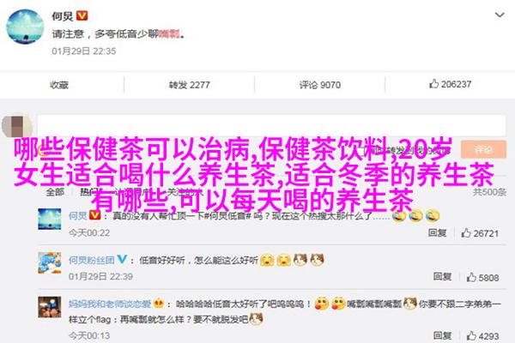Open 转发 2277 repost option
Image resolution: width=515 pixels, height=343 pixels.
click(189, 85)
